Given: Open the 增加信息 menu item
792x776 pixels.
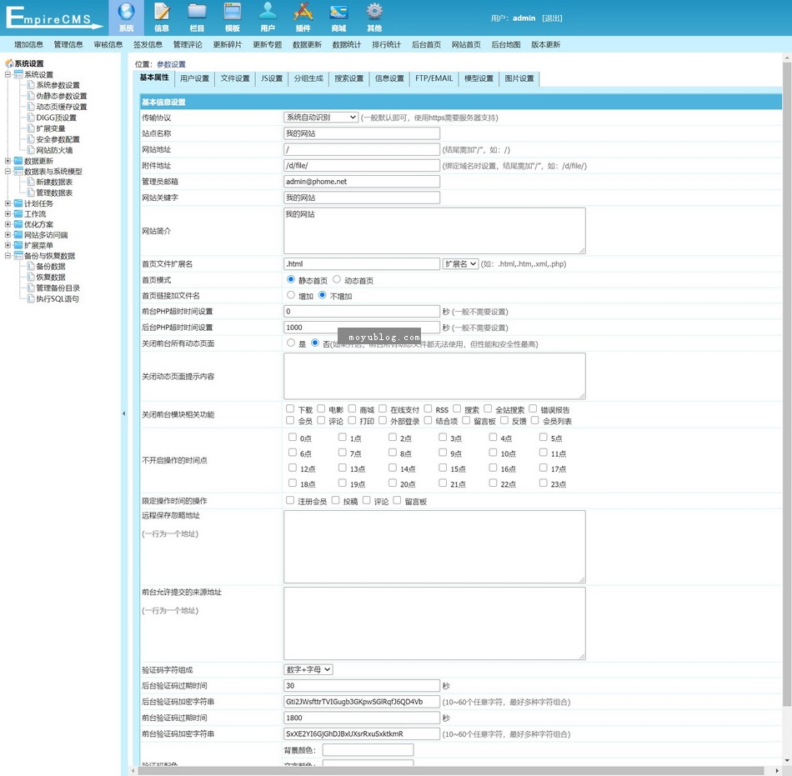Looking at the screenshot, I should click(x=29, y=44).
